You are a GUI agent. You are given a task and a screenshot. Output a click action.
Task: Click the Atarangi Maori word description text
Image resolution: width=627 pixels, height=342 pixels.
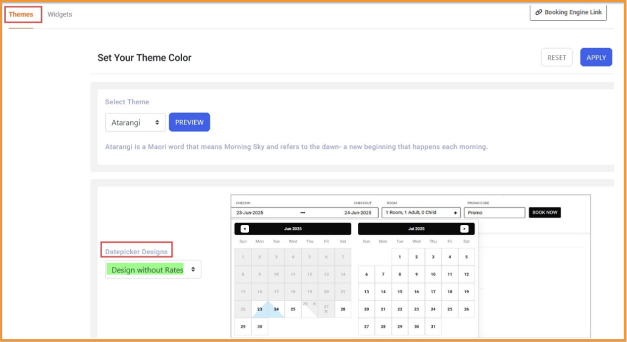[x=296, y=147]
